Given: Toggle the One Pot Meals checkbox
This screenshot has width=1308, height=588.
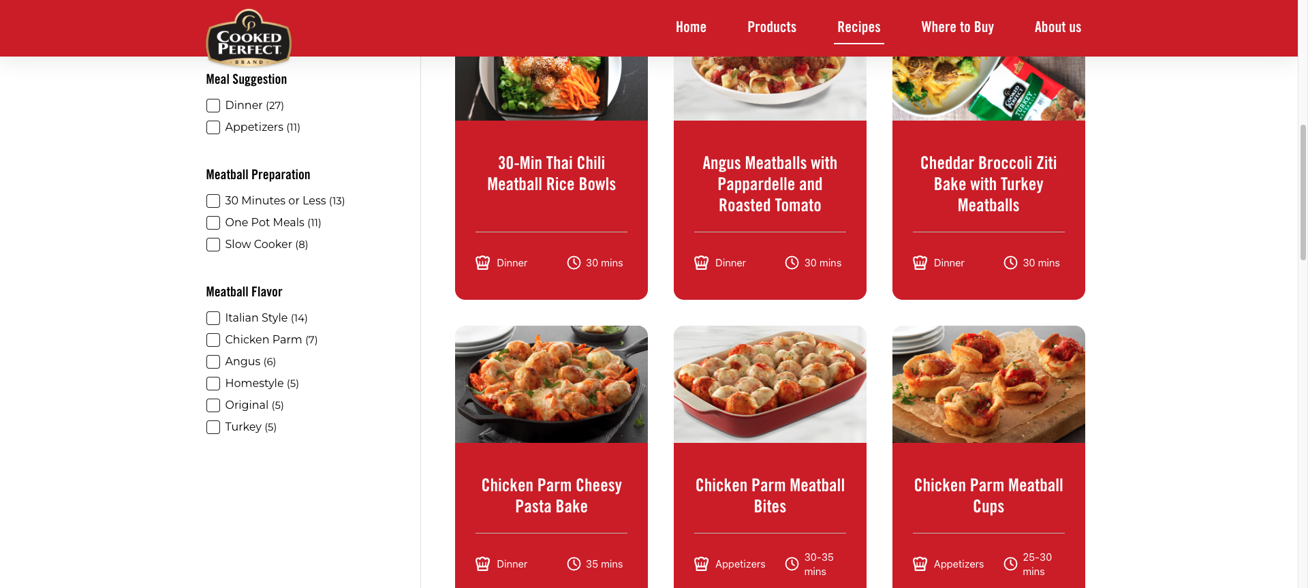Looking at the screenshot, I should click(213, 223).
